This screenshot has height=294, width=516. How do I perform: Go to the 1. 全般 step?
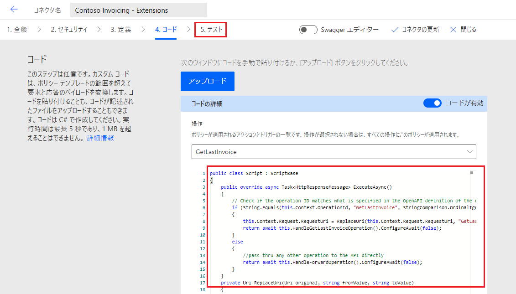point(17,30)
